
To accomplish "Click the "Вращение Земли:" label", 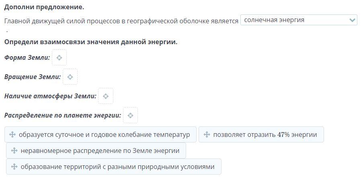I will coord(33,77).
